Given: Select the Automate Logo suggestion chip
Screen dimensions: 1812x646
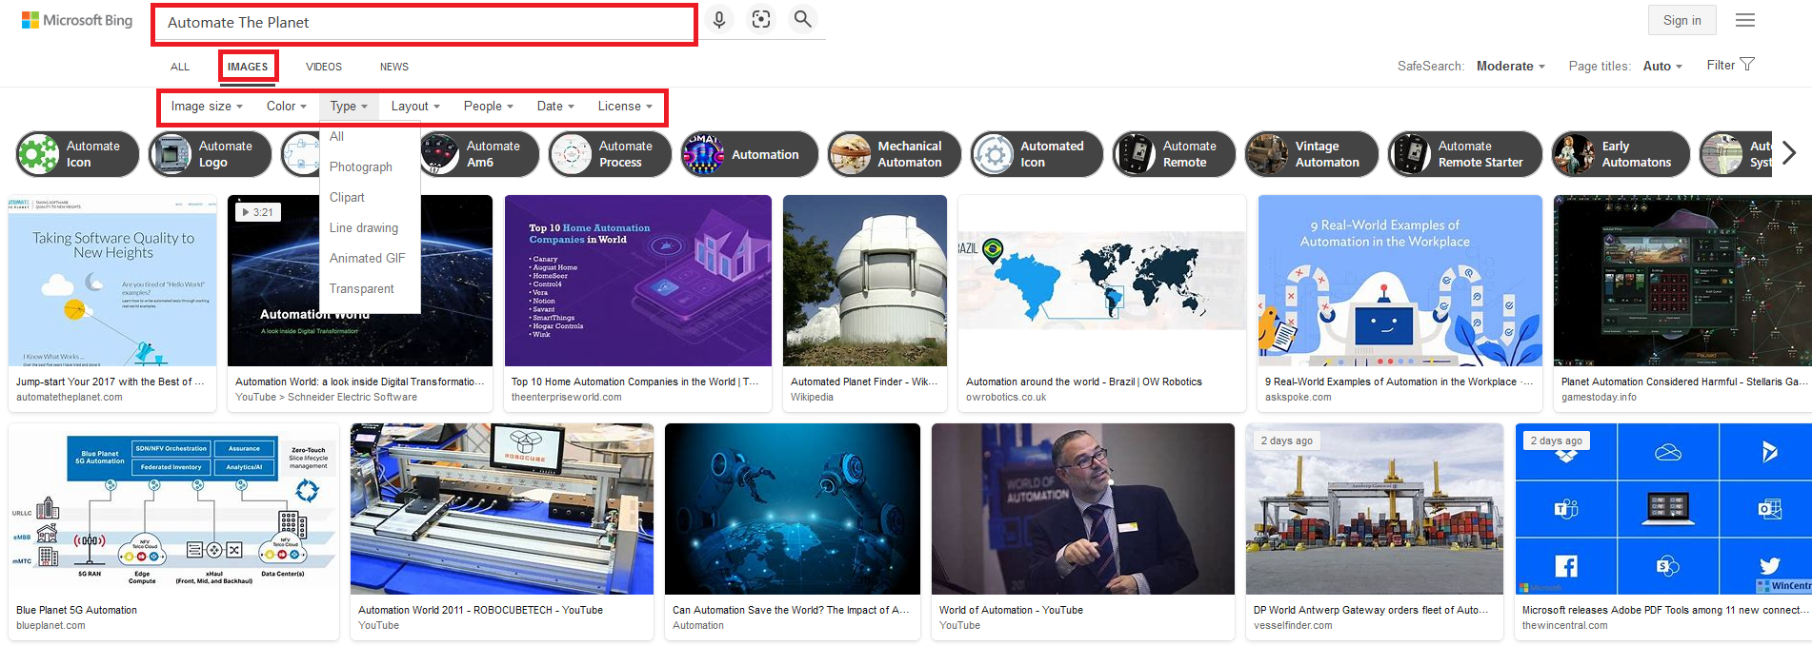Looking at the screenshot, I should (210, 154).
